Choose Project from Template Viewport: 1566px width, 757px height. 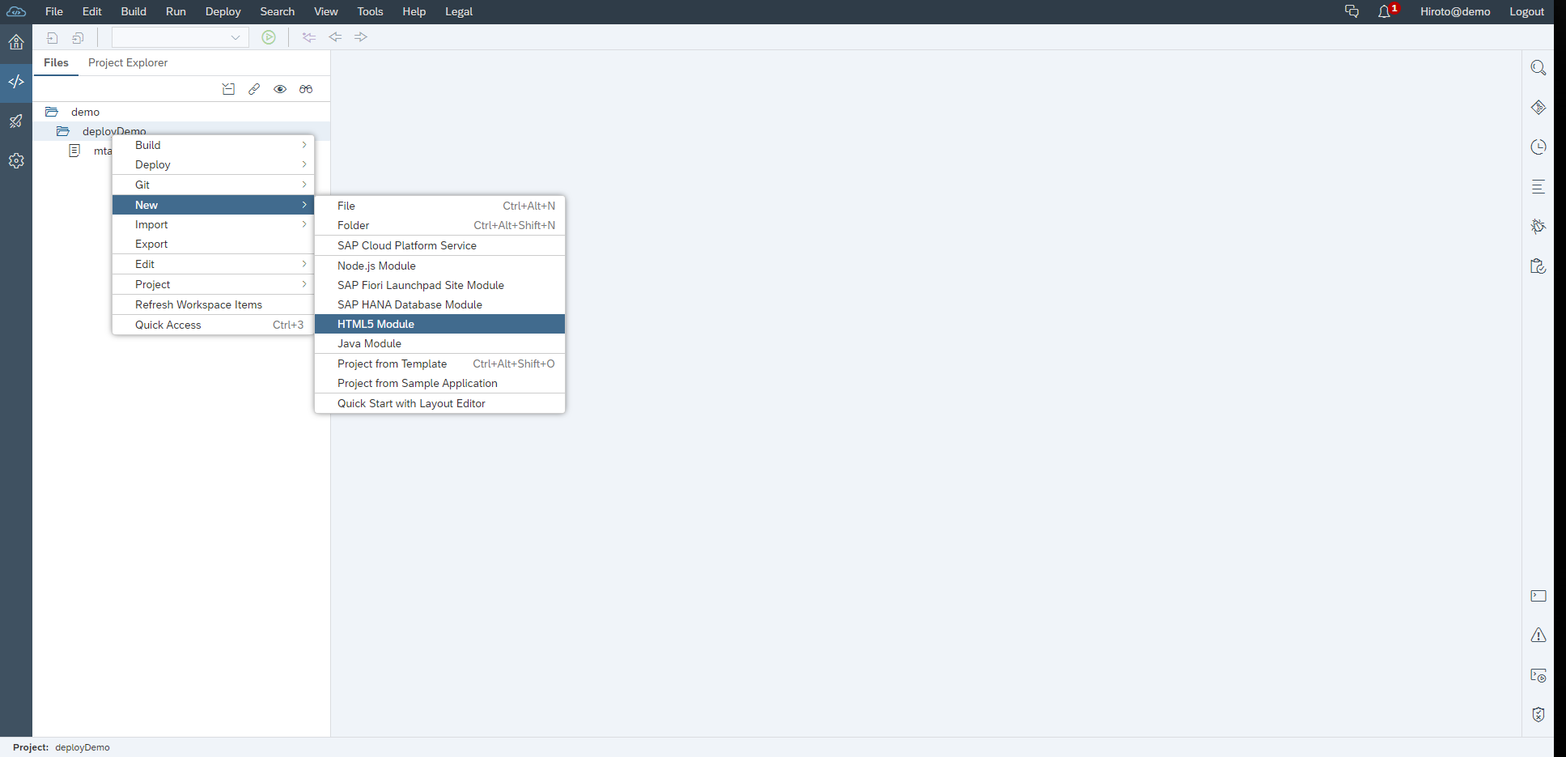tap(439, 364)
